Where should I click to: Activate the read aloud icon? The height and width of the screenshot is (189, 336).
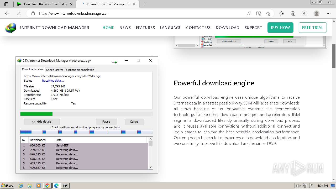coord(249,13)
